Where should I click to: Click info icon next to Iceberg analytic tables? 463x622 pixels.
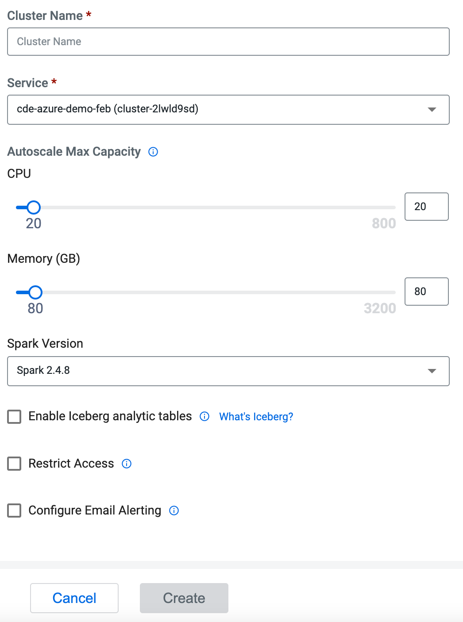(x=204, y=416)
